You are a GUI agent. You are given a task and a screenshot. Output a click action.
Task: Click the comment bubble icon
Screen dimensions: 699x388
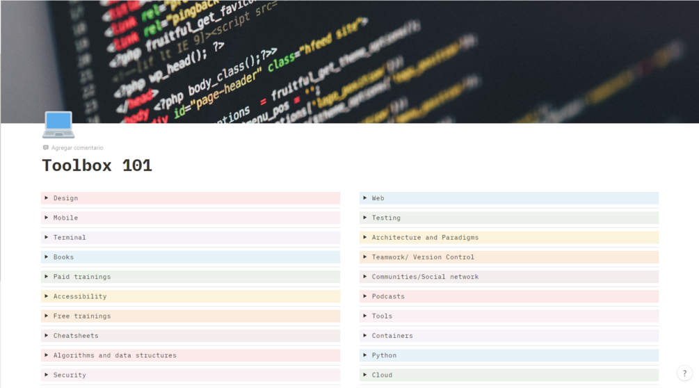(45, 147)
